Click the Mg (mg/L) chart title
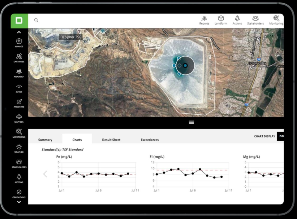 [252, 157]
